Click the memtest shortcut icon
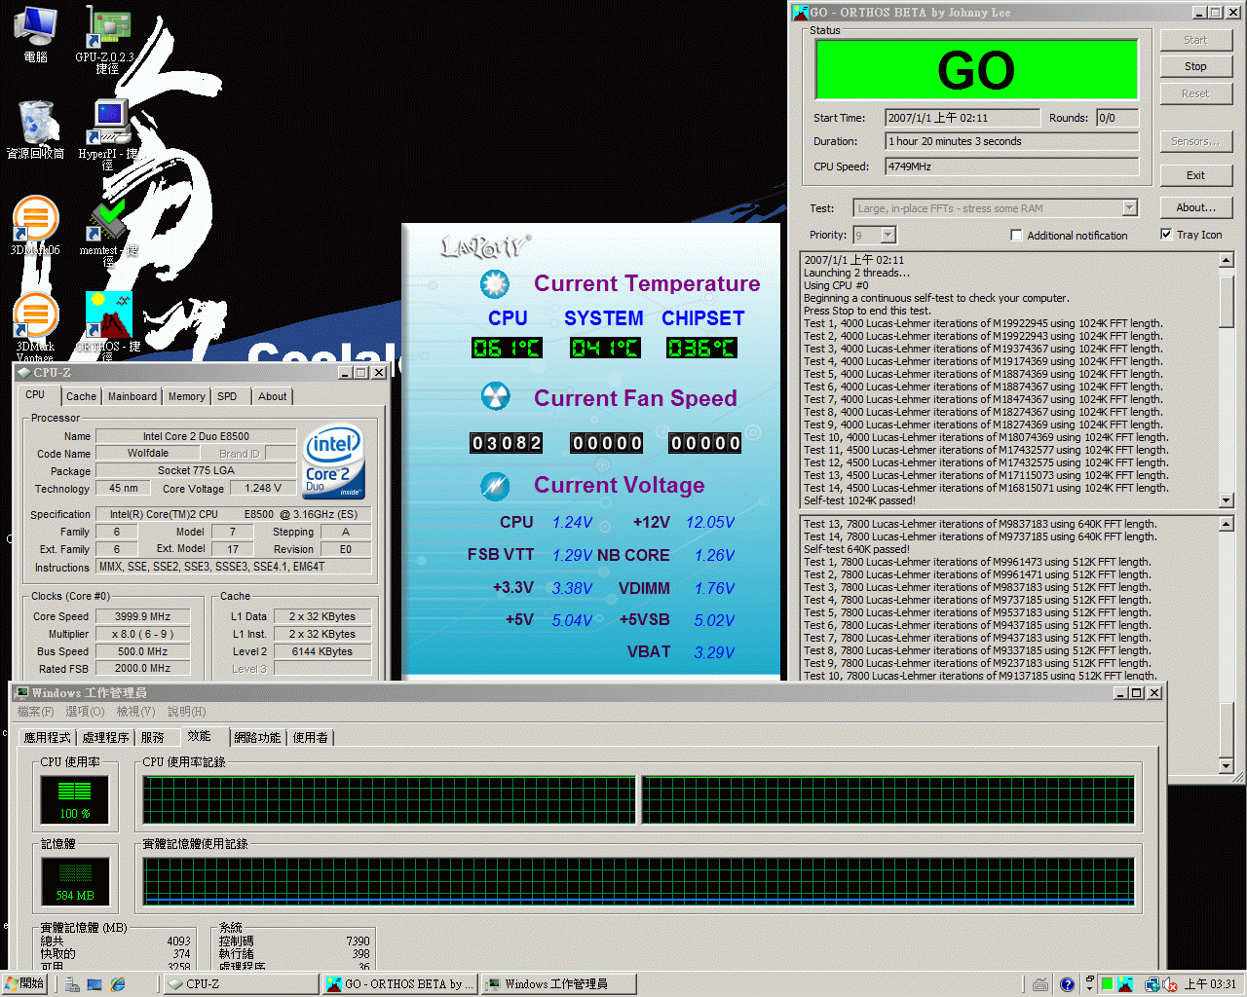 108,232
